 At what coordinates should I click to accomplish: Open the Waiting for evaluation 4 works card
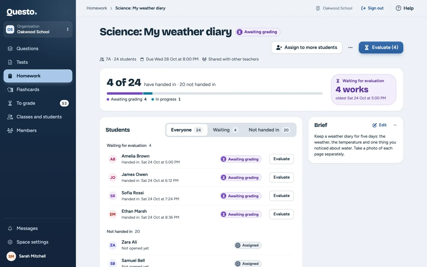[363, 89]
